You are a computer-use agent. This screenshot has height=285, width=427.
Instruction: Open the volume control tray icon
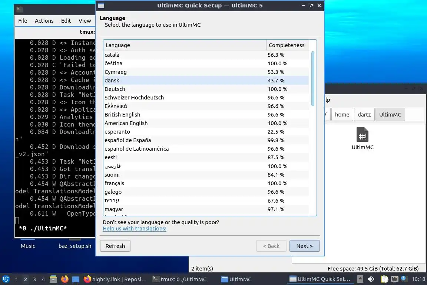[x=371, y=279]
